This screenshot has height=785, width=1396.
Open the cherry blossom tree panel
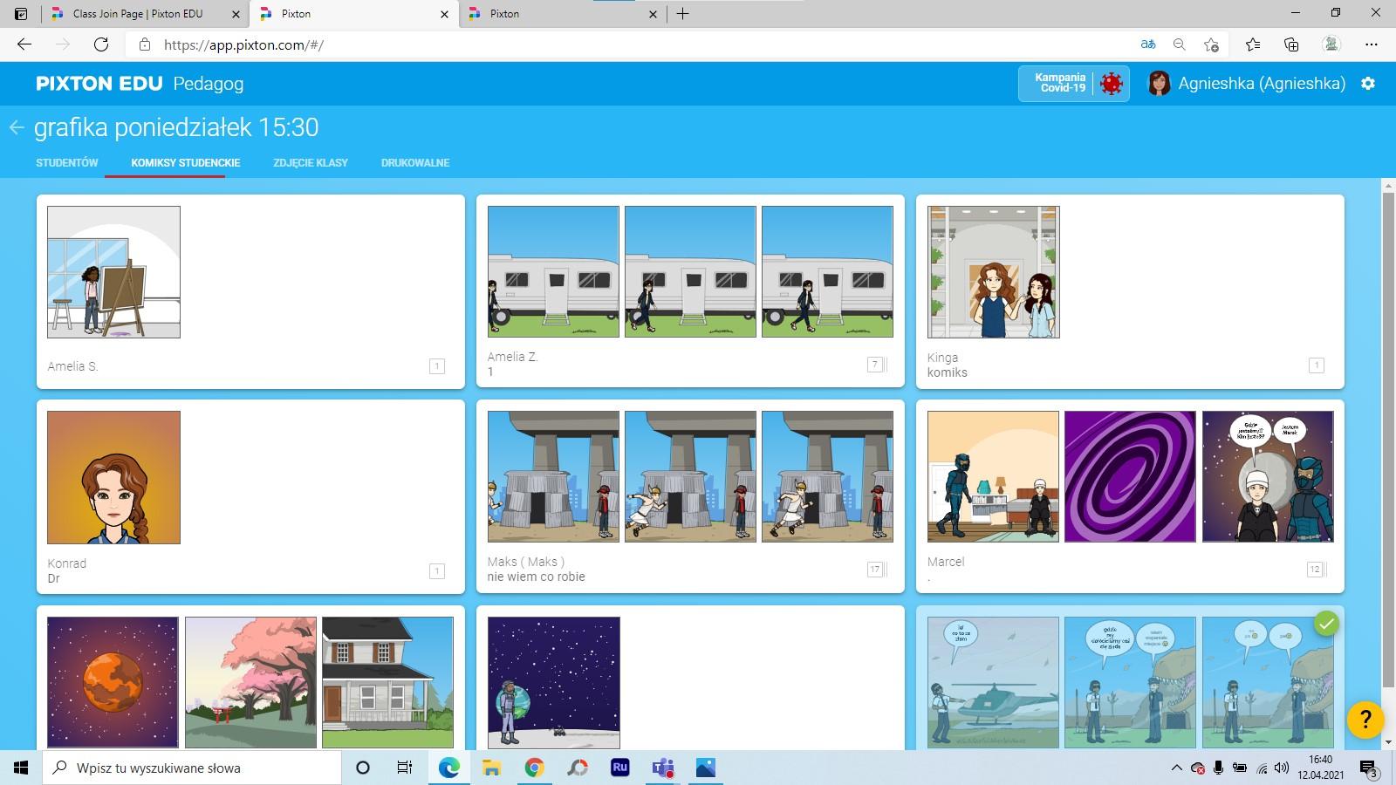pyautogui.click(x=250, y=682)
